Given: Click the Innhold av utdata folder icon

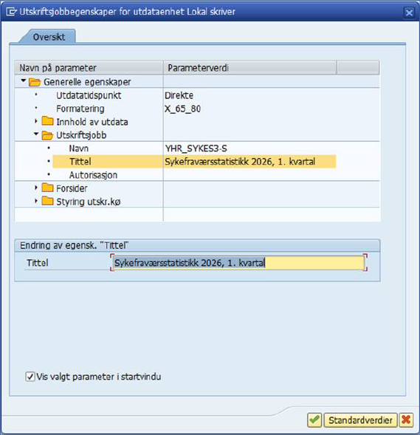Looking at the screenshot, I should [x=47, y=121].
